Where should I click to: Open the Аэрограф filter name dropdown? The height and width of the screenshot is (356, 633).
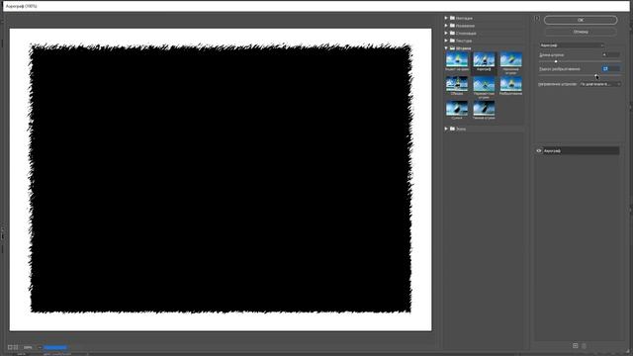pos(572,45)
